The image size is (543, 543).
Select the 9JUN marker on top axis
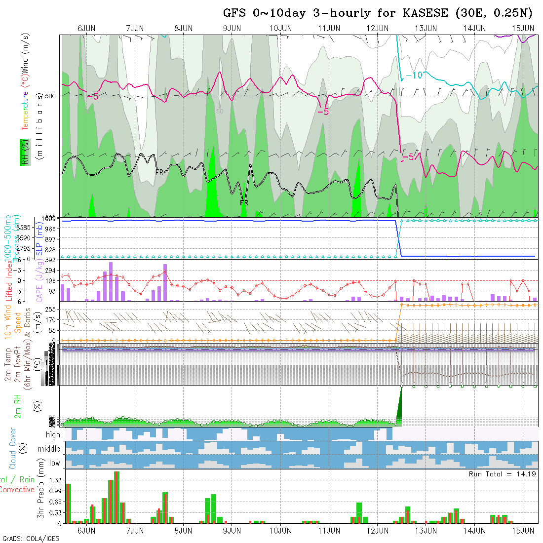click(232, 28)
